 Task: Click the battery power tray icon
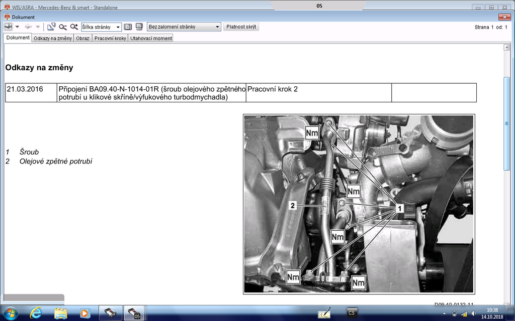click(454, 314)
